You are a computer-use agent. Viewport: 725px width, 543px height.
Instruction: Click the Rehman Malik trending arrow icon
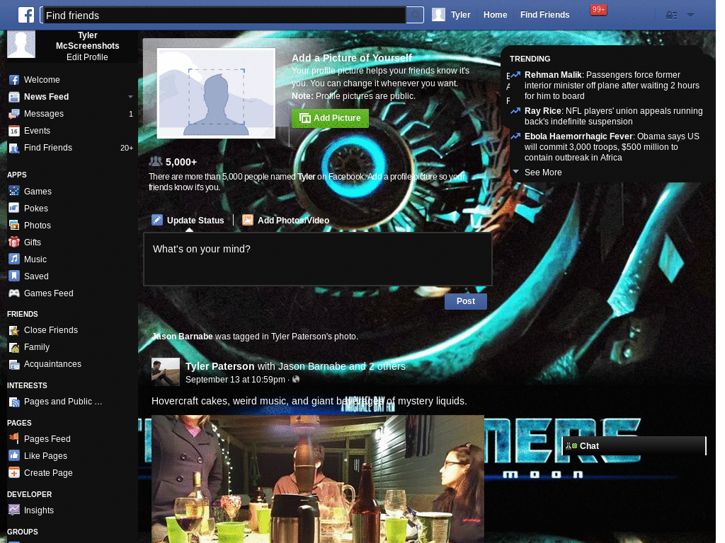(x=515, y=74)
